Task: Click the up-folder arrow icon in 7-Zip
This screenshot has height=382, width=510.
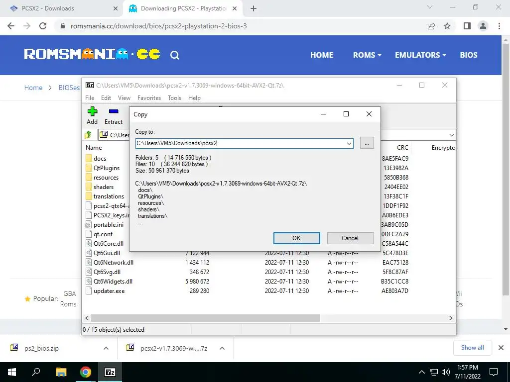Action: pyautogui.click(x=88, y=135)
